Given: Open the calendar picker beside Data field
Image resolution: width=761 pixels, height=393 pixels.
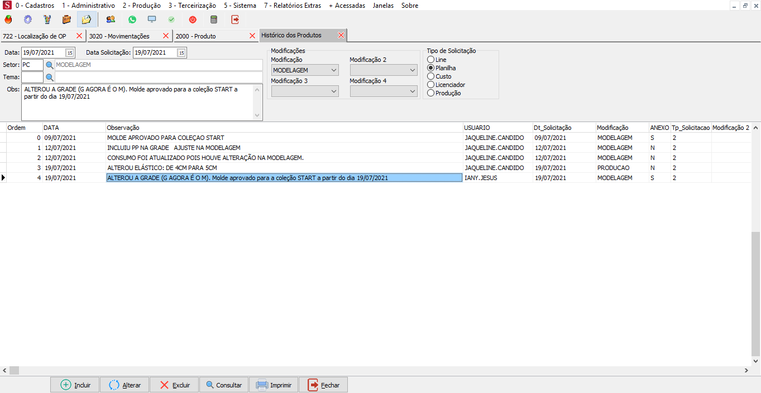Looking at the screenshot, I should [x=70, y=53].
